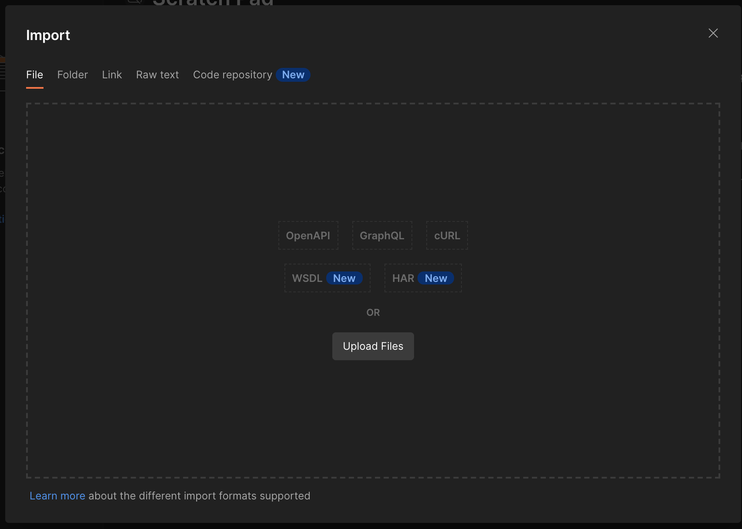The width and height of the screenshot is (742, 529).
Task: Click the New badge on the WSDL option
Action: click(344, 278)
